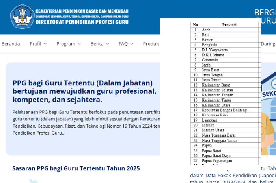Select the Kalimantan Barat table row
The height and width of the screenshot is (183, 276).
[x=225, y=85]
